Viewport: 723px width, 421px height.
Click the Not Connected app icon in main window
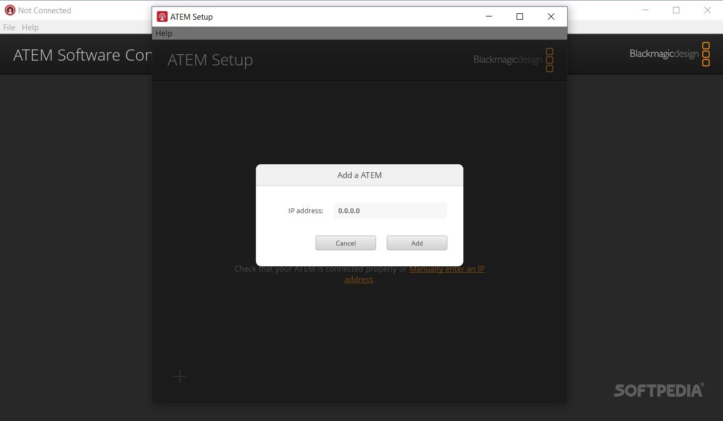click(10, 10)
